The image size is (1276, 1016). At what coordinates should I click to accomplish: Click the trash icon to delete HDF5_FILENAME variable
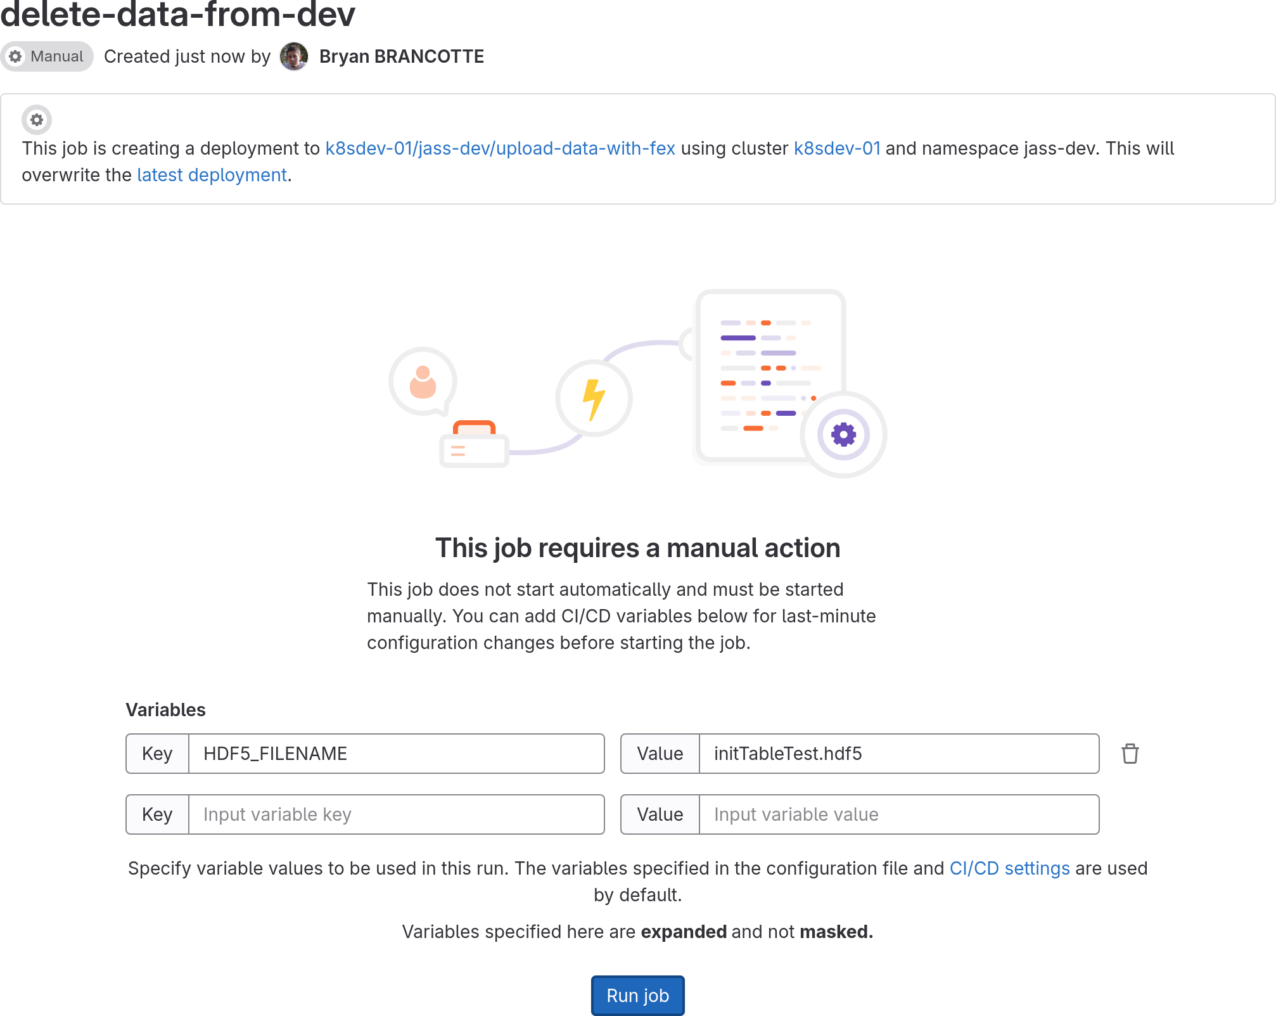click(x=1130, y=754)
